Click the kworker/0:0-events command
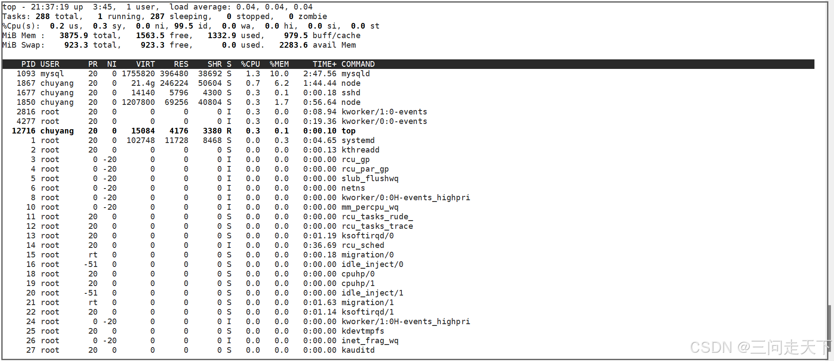This screenshot has width=834, height=361. coord(384,121)
